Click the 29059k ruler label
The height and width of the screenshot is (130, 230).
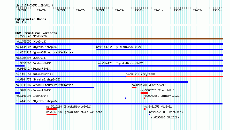tap(120, 10)
